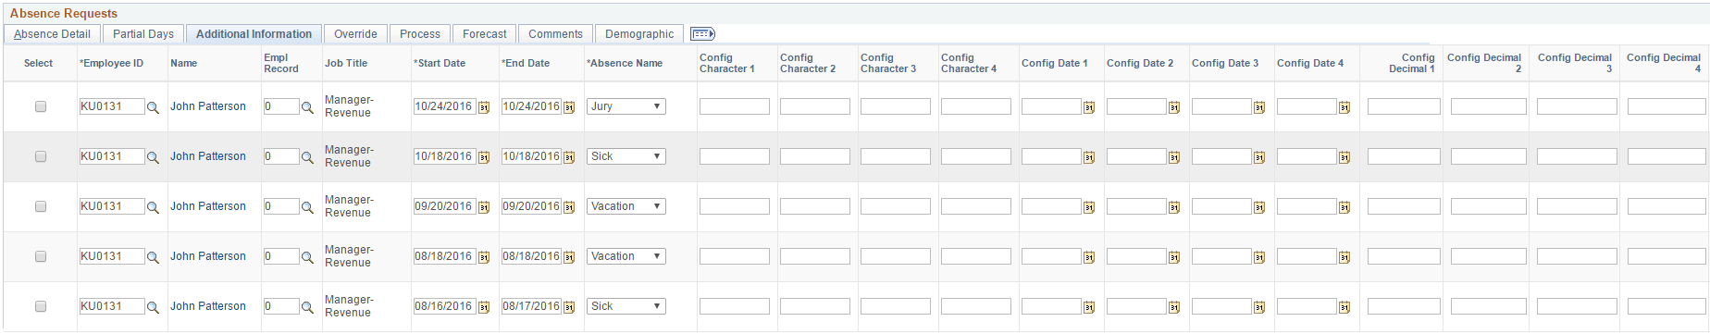Open John Patterson link in 10/18/2016 row
Screen dimensions: 1710x334
pos(208,156)
